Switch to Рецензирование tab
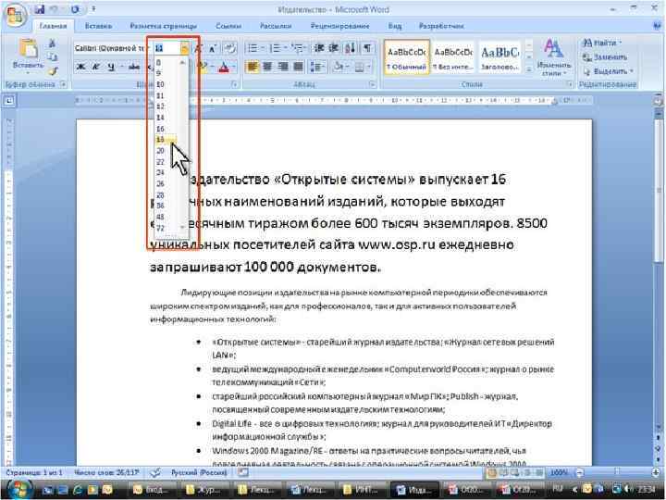Viewport: 666px width, 500px height. click(339, 26)
